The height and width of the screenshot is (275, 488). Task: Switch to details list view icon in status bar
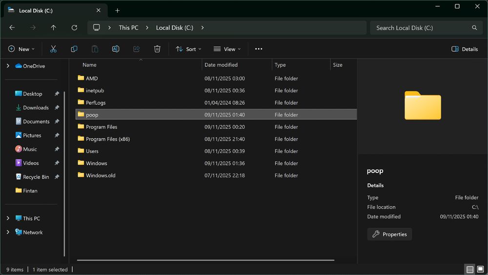pos(470,270)
